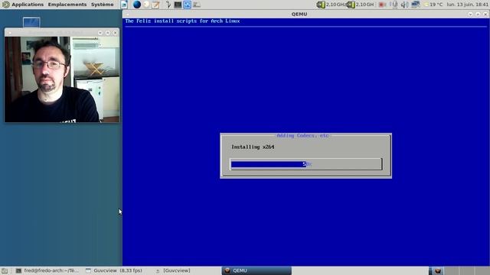Select the QEMU taskbar button
The image size is (490, 275).
(256, 270)
